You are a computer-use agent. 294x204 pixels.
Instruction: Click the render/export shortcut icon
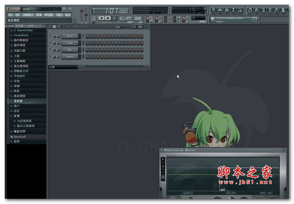point(263,10)
